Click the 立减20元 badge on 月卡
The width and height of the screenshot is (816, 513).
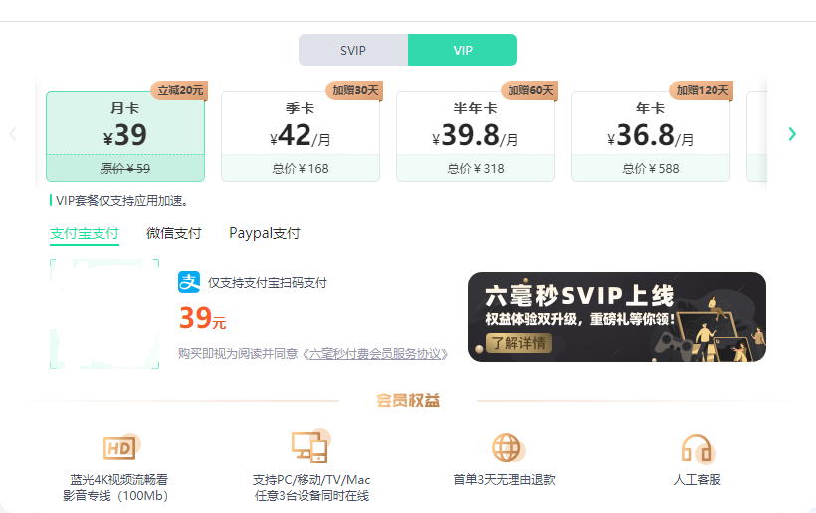(x=179, y=90)
